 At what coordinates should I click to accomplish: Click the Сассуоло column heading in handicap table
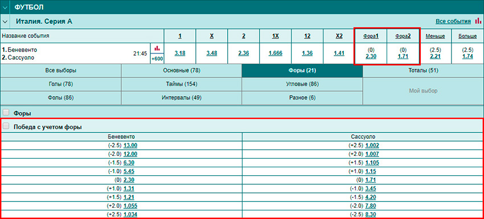(363, 137)
